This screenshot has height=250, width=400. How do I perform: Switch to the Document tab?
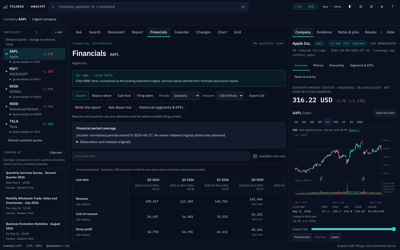pos(116,32)
